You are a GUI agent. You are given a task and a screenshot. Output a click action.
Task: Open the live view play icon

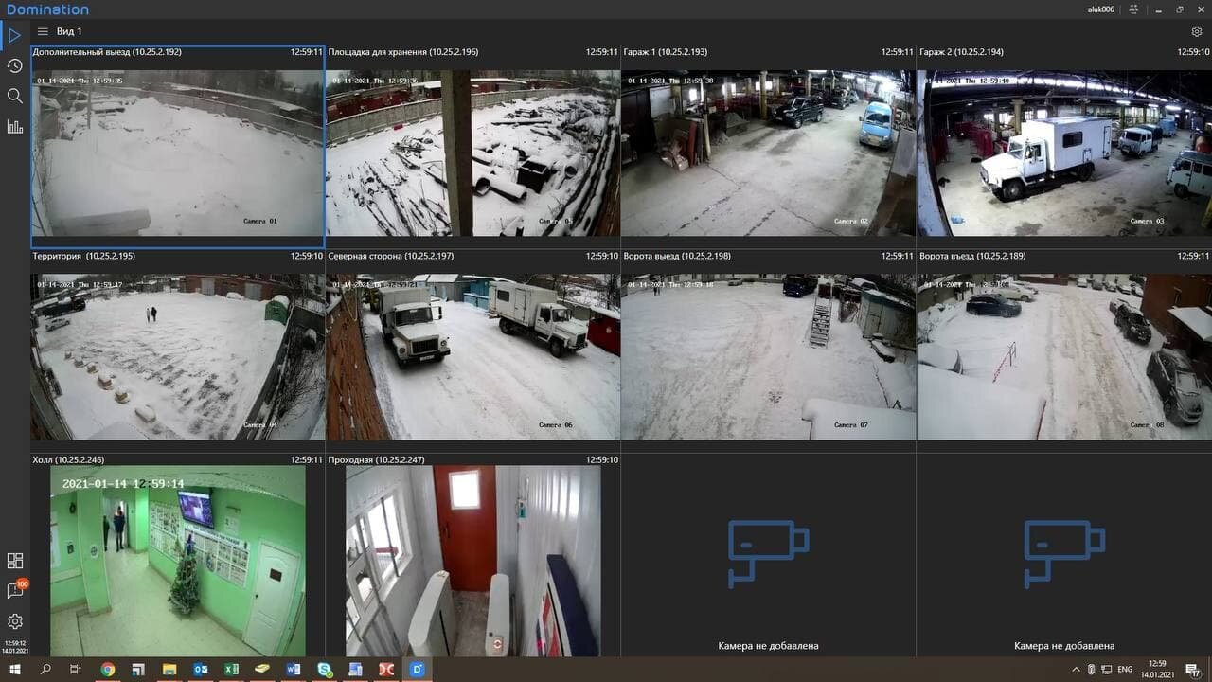(14, 36)
